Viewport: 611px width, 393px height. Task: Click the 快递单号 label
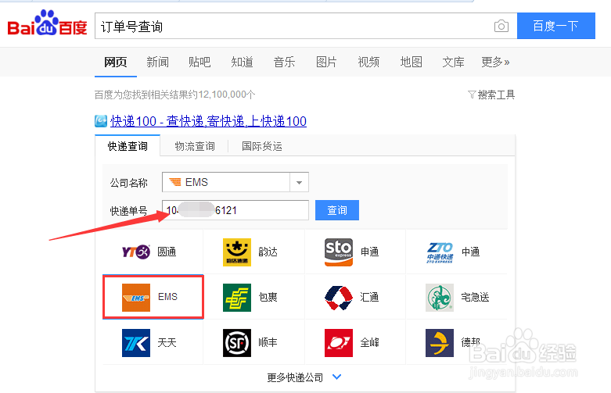click(x=128, y=211)
